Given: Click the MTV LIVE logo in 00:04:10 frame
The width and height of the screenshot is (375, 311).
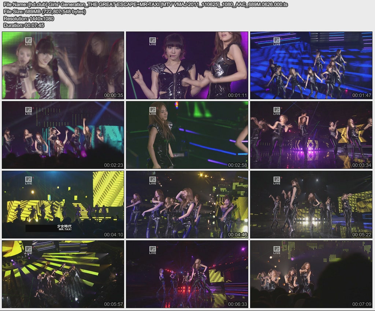Looking at the screenshot, I should (x=29, y=181).
